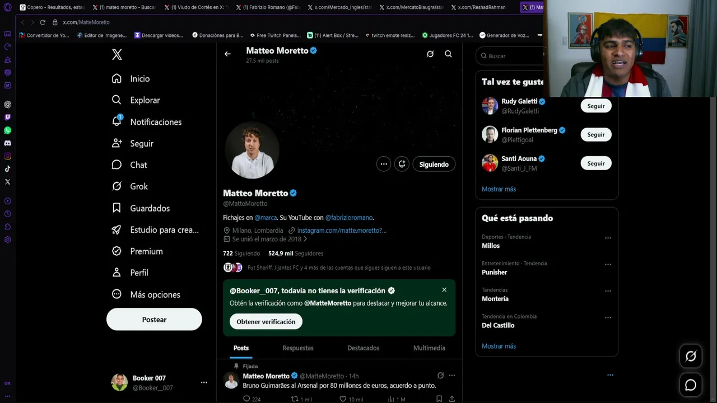Open Notificaciones in the X sidebar
Viewport: 717px width, 403px height.
pos(146,122)
